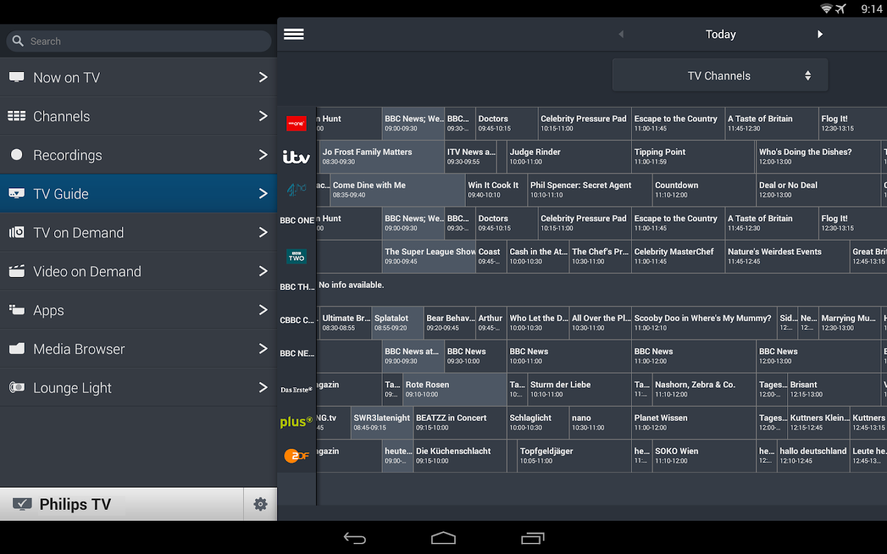Open the Video on Demand menu item
Image resolution: width=887 pixels, height=554 pixels.
(x=139, y=271)
